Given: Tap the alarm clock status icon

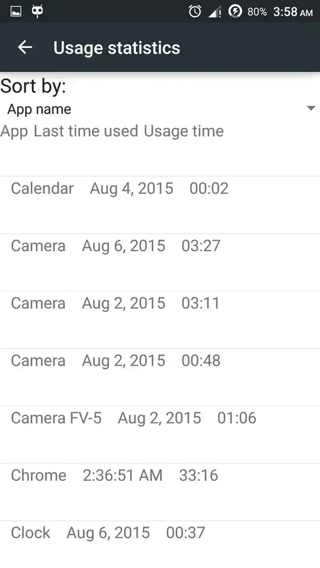Looking at the screenshot, I should 195,12.
